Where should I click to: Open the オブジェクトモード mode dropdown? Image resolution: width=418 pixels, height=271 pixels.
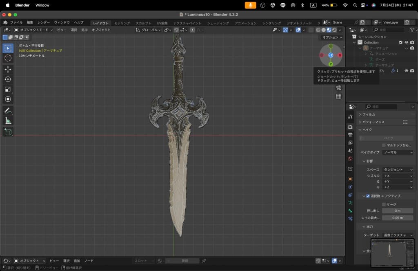point(33,30)
